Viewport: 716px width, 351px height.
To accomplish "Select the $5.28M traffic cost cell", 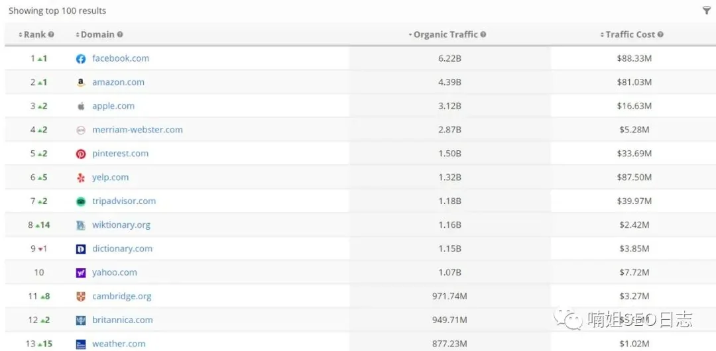I will 634,130.
